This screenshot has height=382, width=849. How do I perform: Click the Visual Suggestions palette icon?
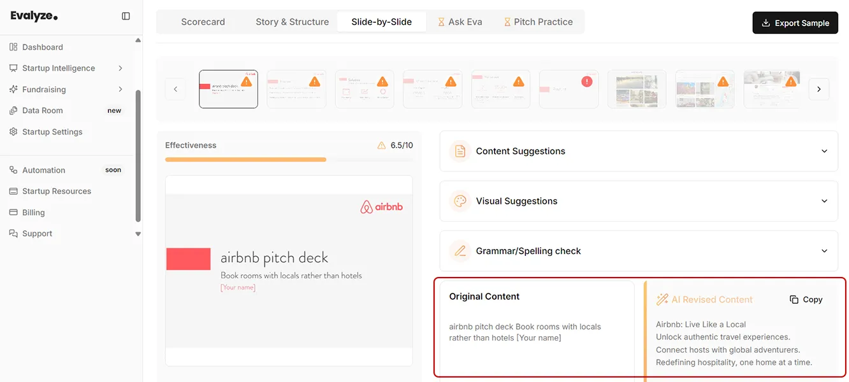point(460,201)
